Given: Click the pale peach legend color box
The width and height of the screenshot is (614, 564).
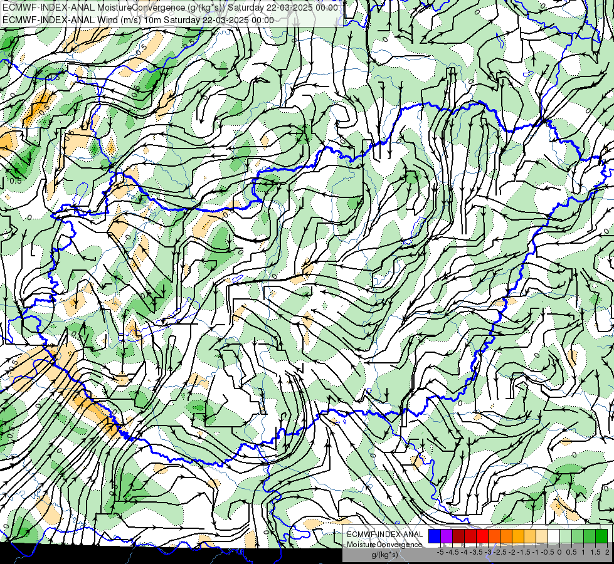Looking at the screenshot, I should pos(542,536).
